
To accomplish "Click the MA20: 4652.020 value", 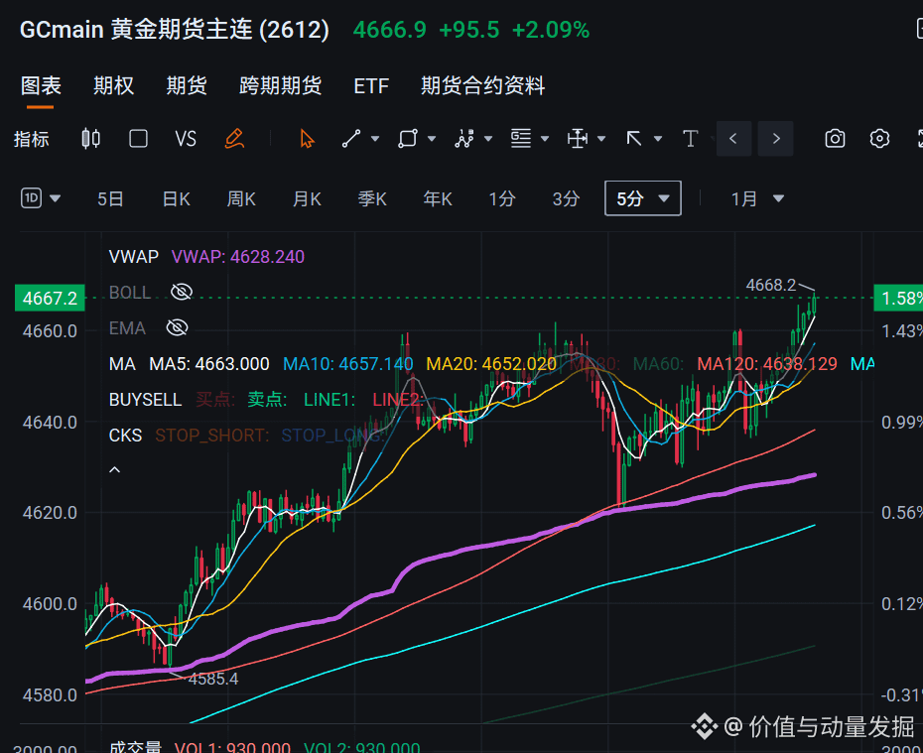I will click(491, 363).
